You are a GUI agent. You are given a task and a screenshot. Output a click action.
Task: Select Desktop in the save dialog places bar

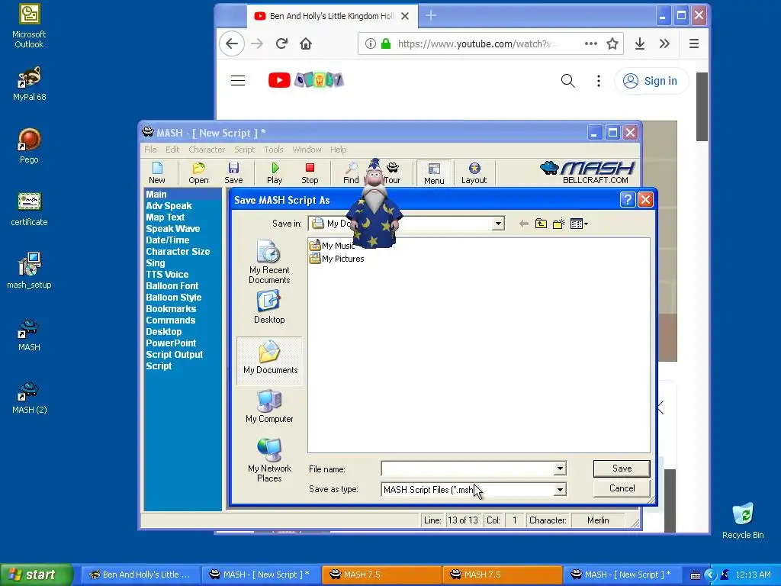coord(269,307)
